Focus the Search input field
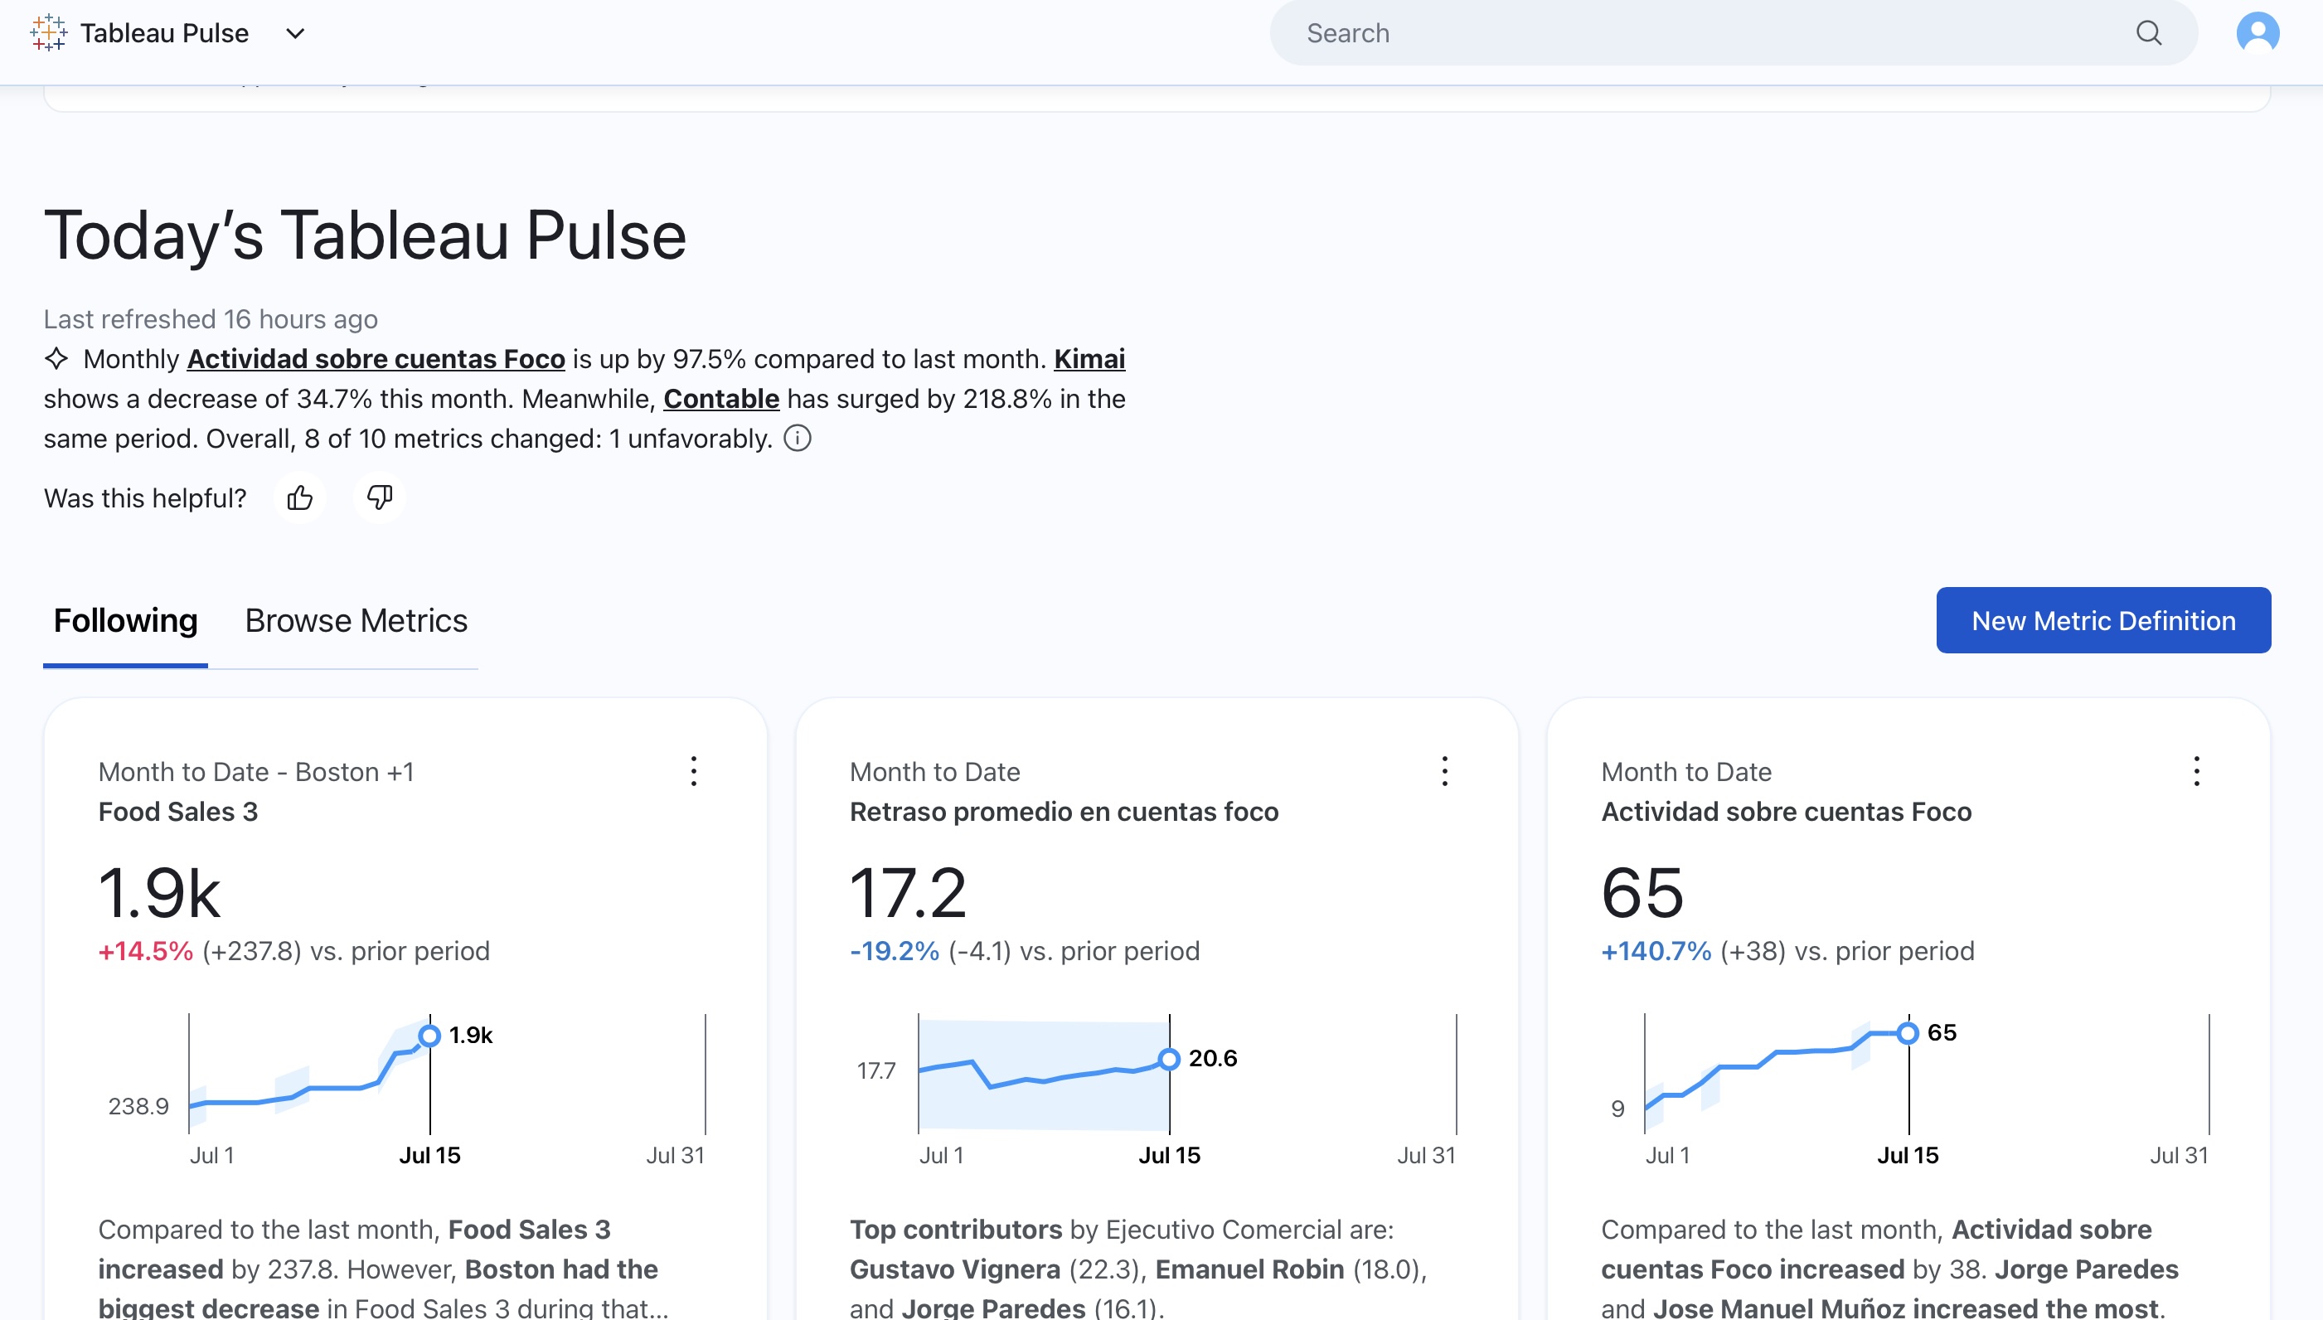Viewport: 2323px width, 1320px height. coord(1733,33)
